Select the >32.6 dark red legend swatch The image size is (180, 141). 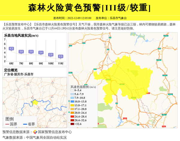(72, 124)
